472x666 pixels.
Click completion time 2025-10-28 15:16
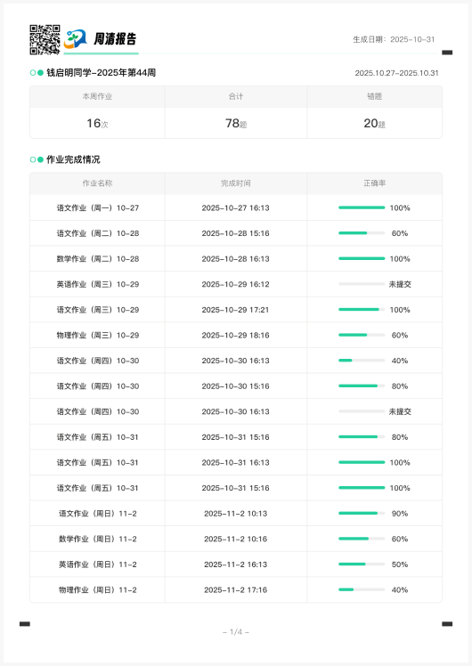pos(235,233)
